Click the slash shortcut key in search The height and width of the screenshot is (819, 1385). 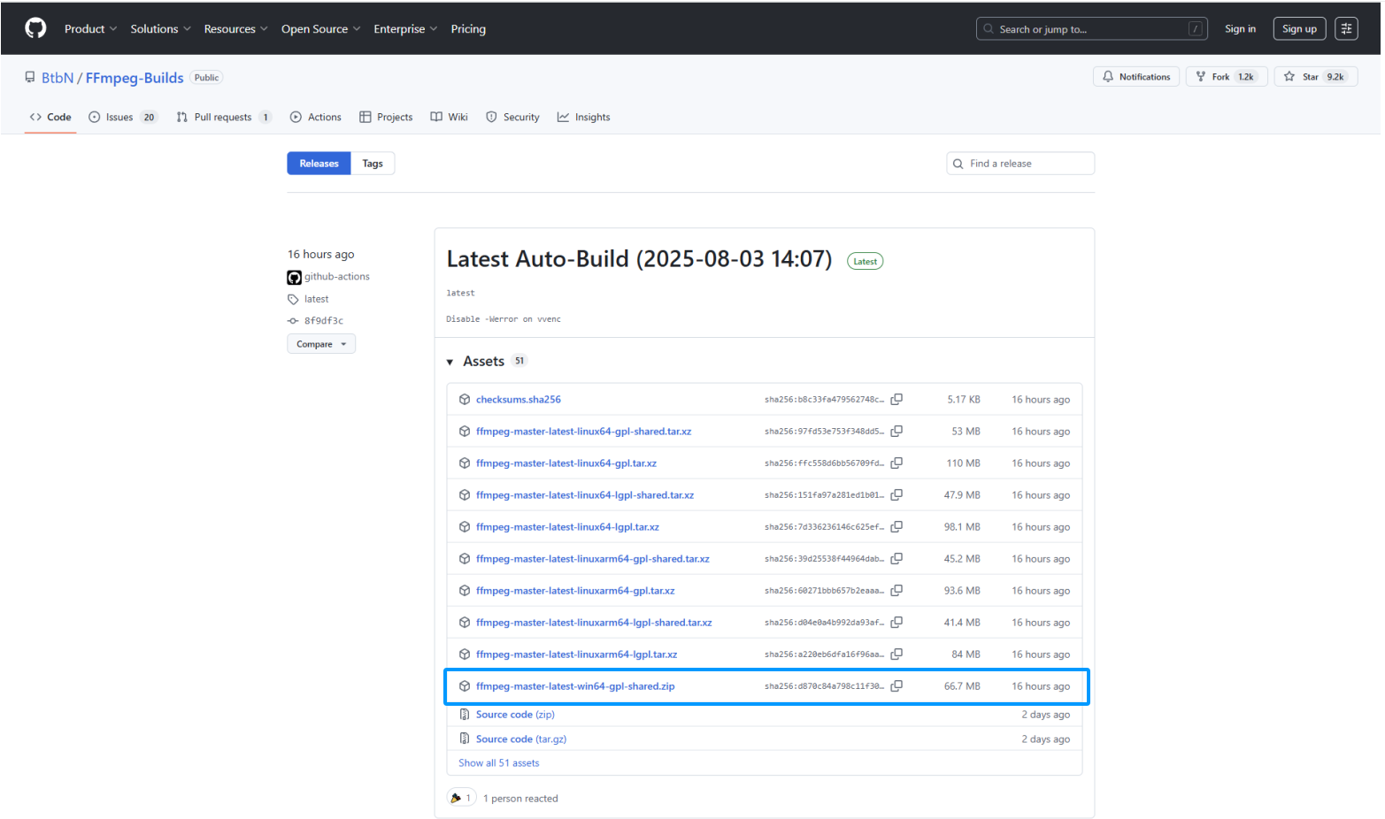pos(1196,28)
